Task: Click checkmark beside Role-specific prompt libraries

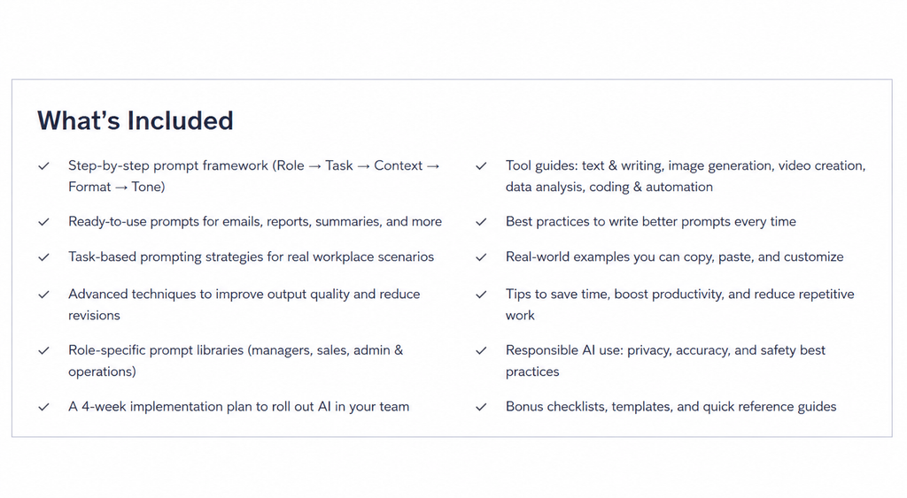Action: click(x=44, y=350)
